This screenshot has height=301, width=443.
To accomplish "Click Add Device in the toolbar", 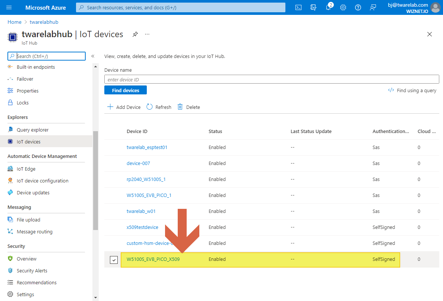I will click(124, 107).
